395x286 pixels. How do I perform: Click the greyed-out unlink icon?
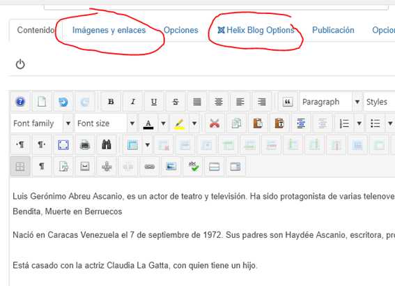pos(128,167)
